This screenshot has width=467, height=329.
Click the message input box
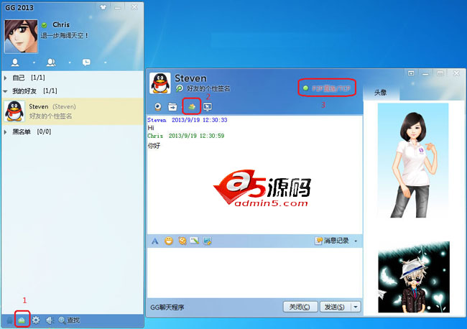pos(254,272)
